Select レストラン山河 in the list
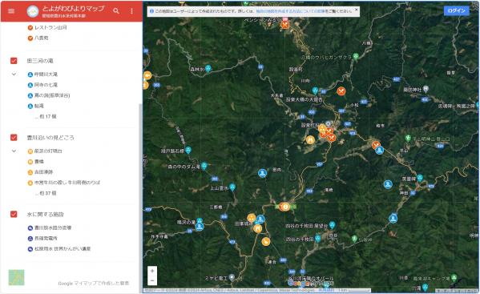The width and height of the screenshot is (480, 294). (x=50, y=27)
